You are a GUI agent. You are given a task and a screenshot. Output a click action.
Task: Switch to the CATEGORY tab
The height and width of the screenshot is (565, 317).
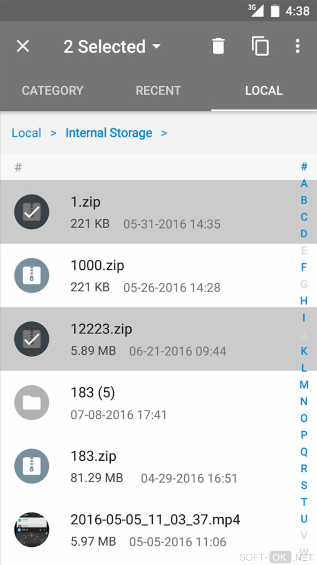coord(53,91)
